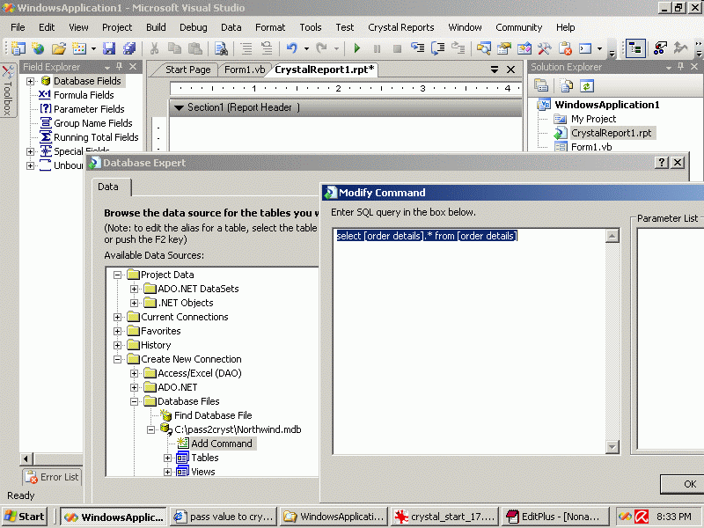The image size is (704, 528).
Task: Click Show All Files in Solution Explorer
Action: pos(567,85)
